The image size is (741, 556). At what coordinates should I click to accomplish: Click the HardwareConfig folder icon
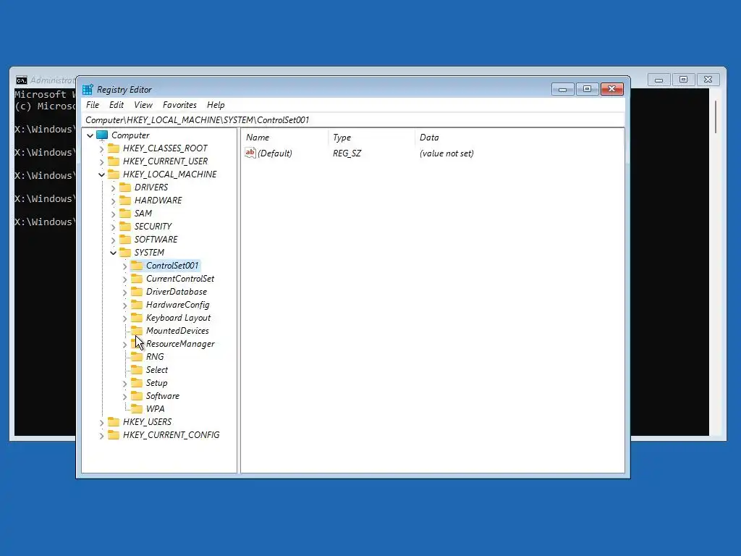pyautogui.click(x=137, y=305)
